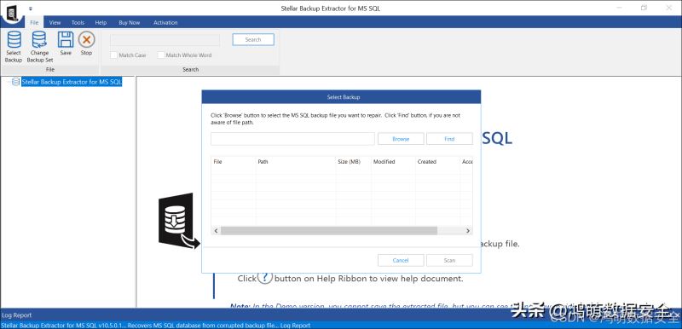Screen dimensions: 682x329
Task: Cancel the Select Backup dialog
Action: (401, 260)
